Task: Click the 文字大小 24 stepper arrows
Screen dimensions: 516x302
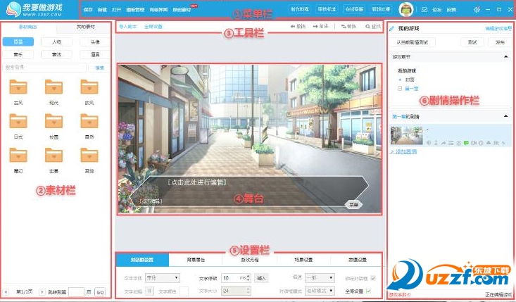Action: 248,291
